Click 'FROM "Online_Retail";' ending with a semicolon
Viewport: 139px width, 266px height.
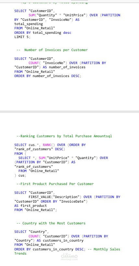tap(36, 210)
